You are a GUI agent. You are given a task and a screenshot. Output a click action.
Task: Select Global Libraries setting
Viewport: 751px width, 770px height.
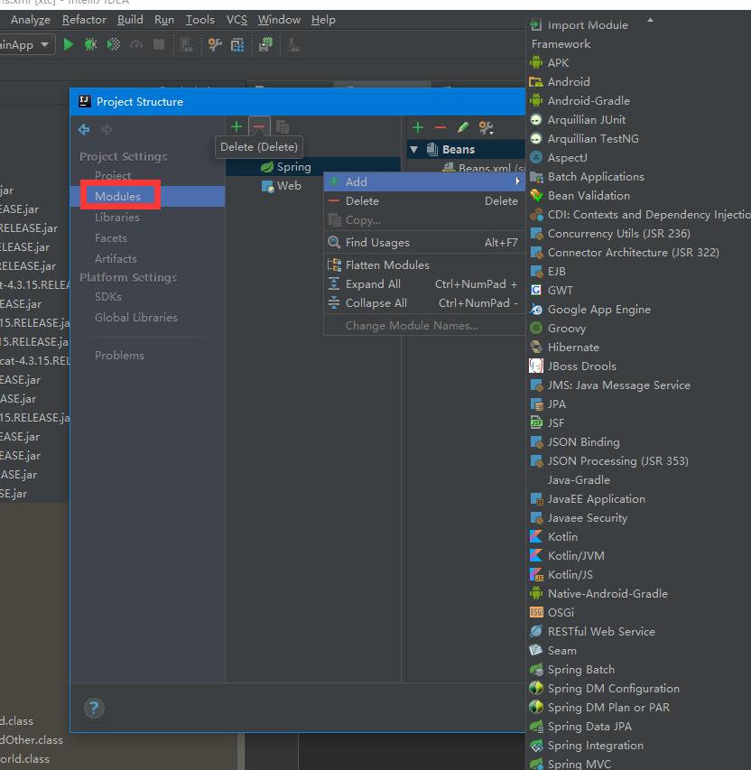136,318
